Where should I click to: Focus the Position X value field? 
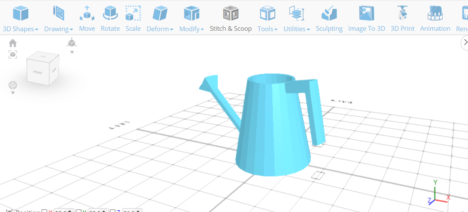click(63, 211)
